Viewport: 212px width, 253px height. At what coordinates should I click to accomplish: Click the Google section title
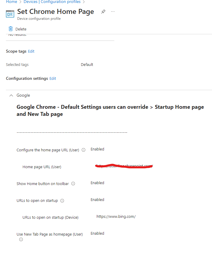click(x=23, y=95)
